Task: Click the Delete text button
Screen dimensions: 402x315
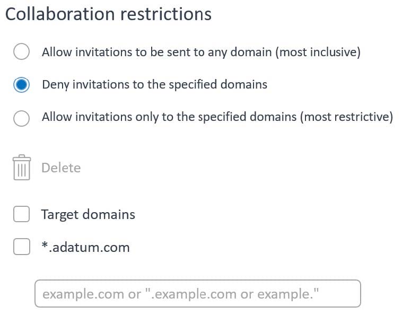Action: point(61,168)
